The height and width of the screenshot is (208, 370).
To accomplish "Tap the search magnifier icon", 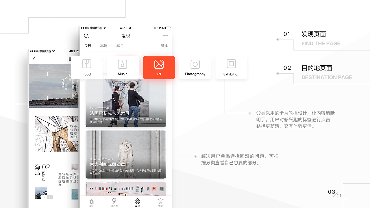I will point(86,36).
